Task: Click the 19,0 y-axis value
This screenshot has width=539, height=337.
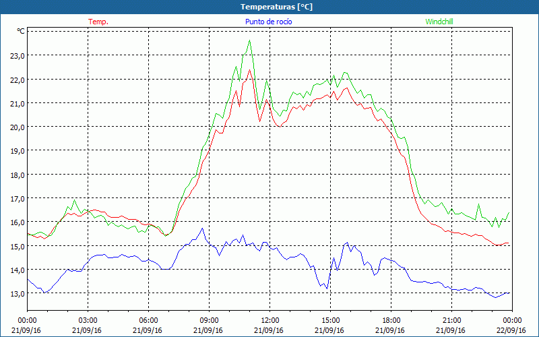Action: pos(18,150)
